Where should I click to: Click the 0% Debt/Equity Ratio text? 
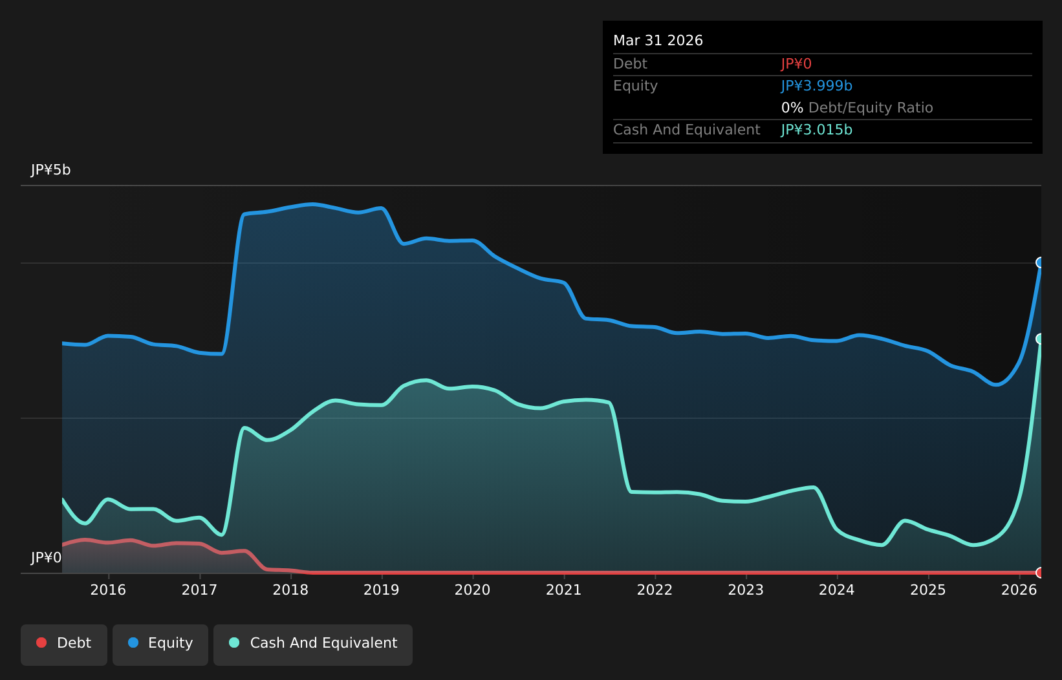tap(857, 108)
